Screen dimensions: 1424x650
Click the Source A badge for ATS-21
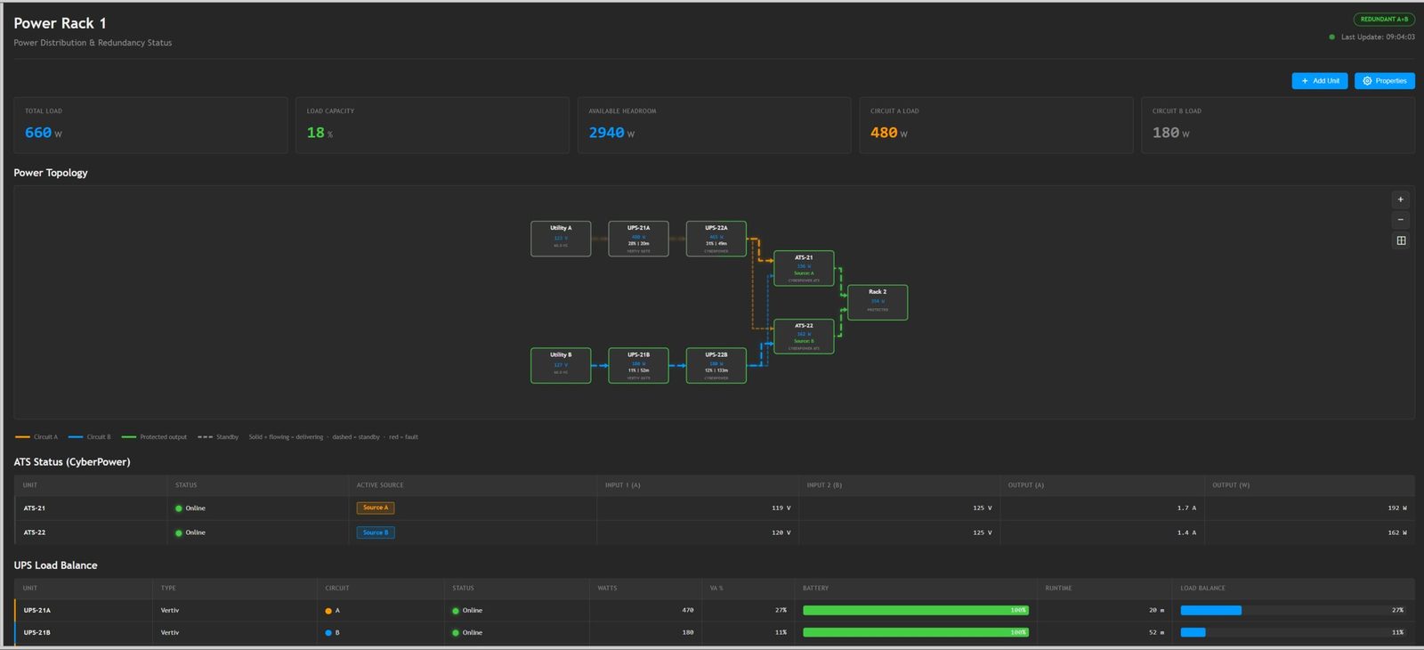(376, 508)
